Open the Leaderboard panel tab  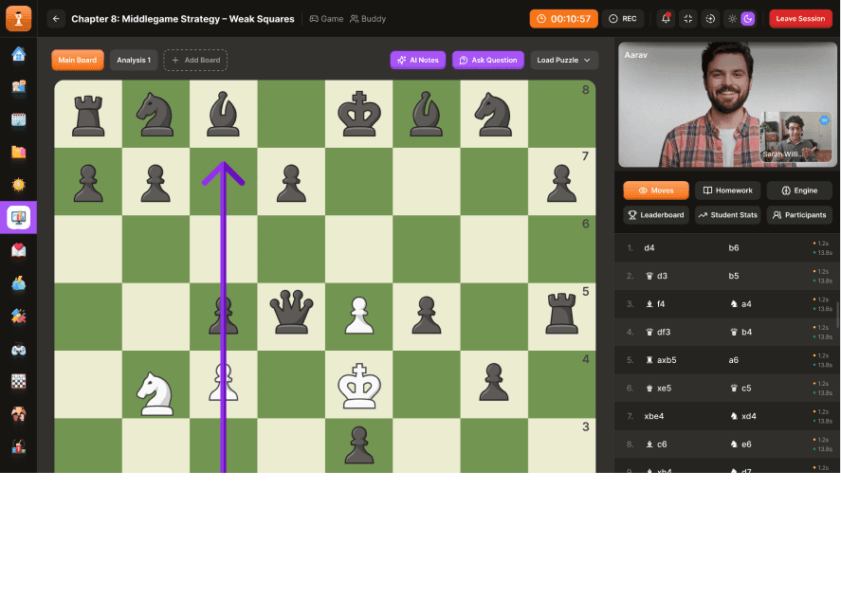click(x=656, y=215)
